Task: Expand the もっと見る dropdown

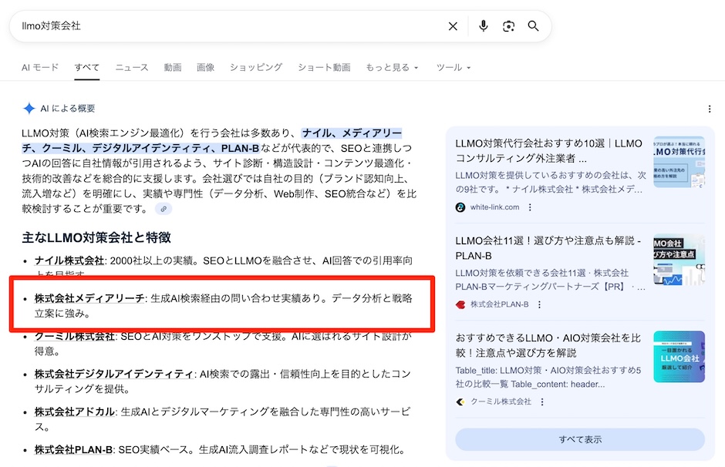Action: 392,68
